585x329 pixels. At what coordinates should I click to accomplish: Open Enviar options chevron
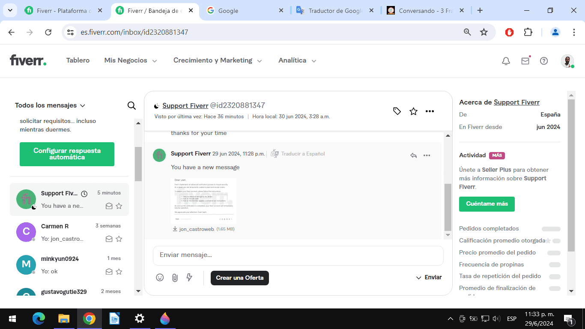click(x=419, y=278)
